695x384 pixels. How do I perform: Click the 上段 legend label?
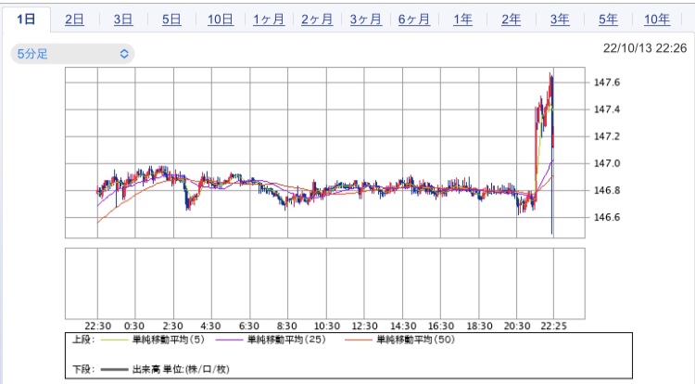(83, 339)
